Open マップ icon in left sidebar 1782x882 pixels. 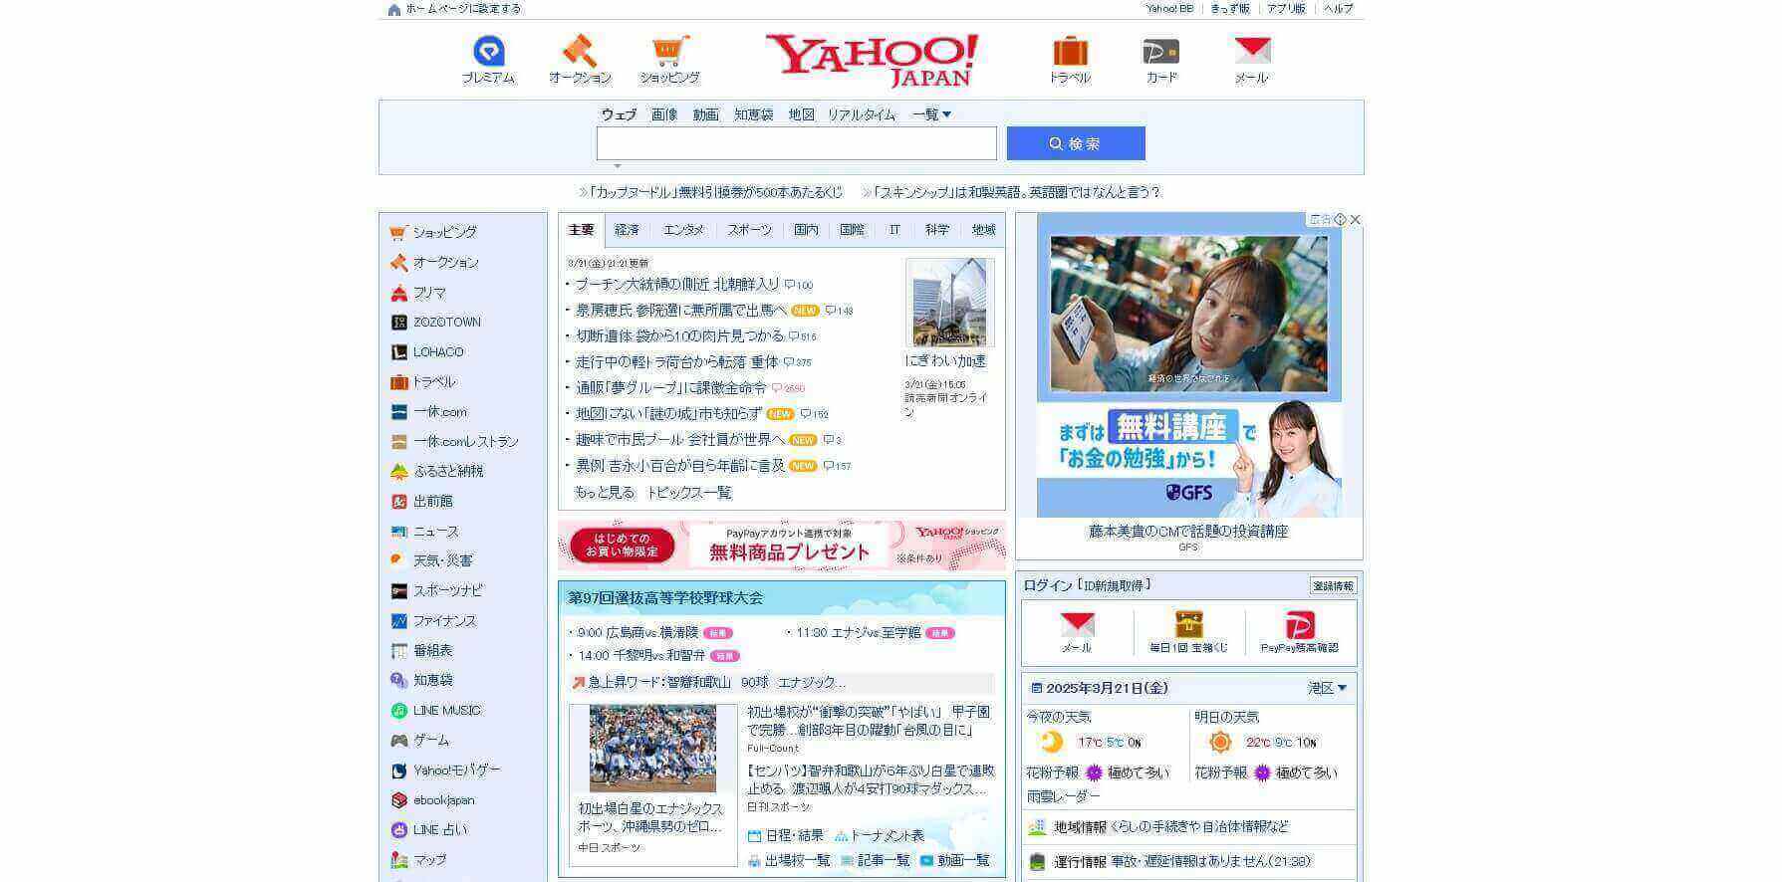coord(398,860)
